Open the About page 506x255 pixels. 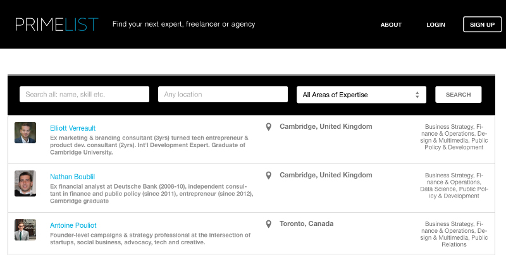tap(391, 25)
